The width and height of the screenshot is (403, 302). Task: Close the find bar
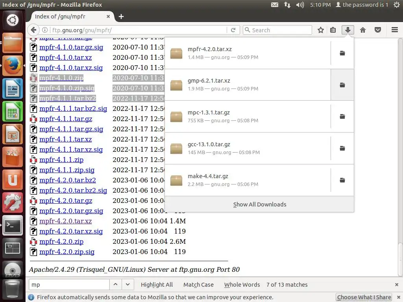tap(397, 285)
